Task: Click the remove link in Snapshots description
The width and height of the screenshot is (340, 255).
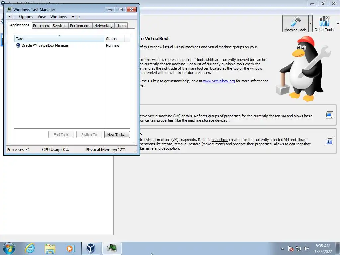Action: click(180, 144)
